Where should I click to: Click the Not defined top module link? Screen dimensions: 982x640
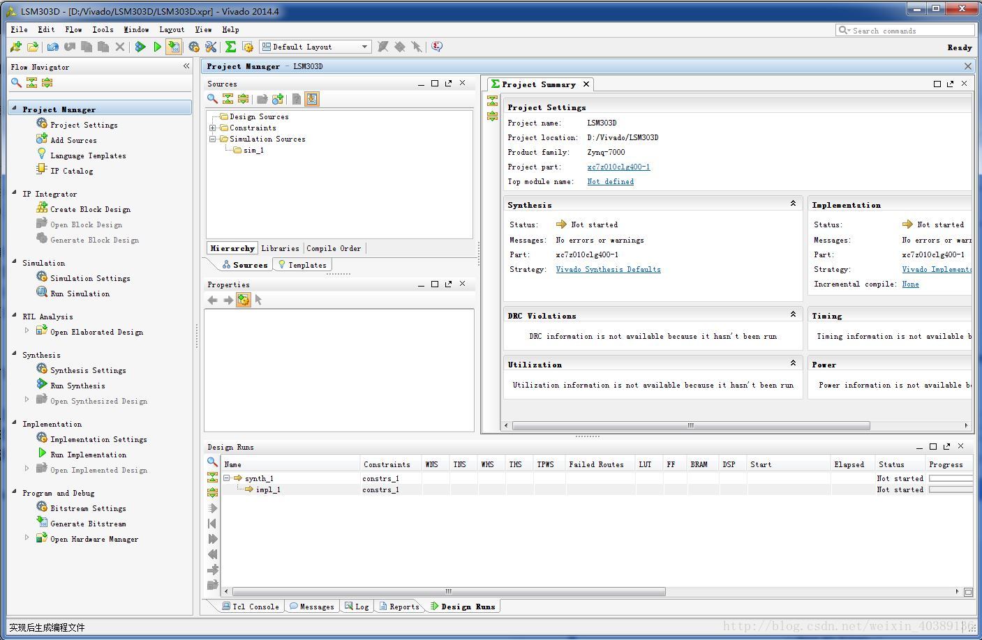click(611, 181)
